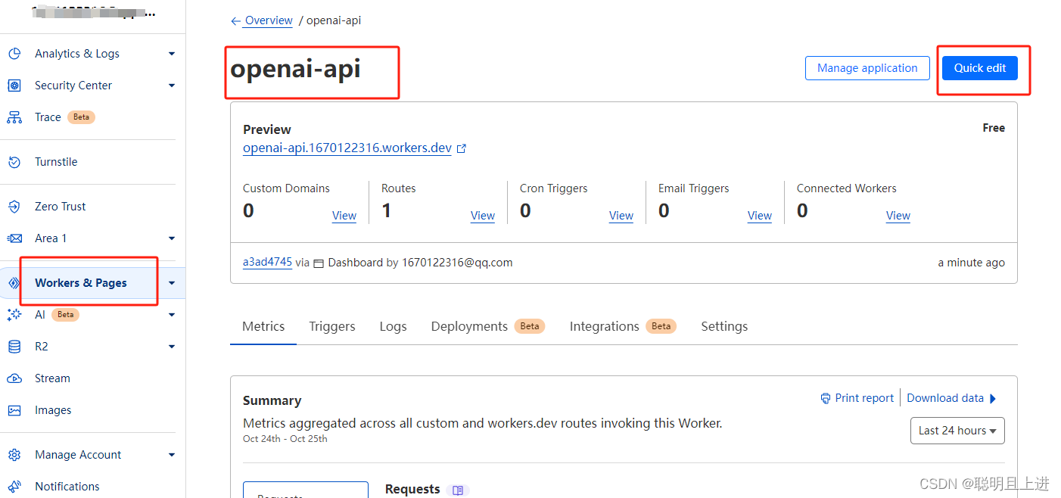Viewport: 1061px width, 498px height.
Task: Click the Security Center shield icon
Action: click(14, 86)
